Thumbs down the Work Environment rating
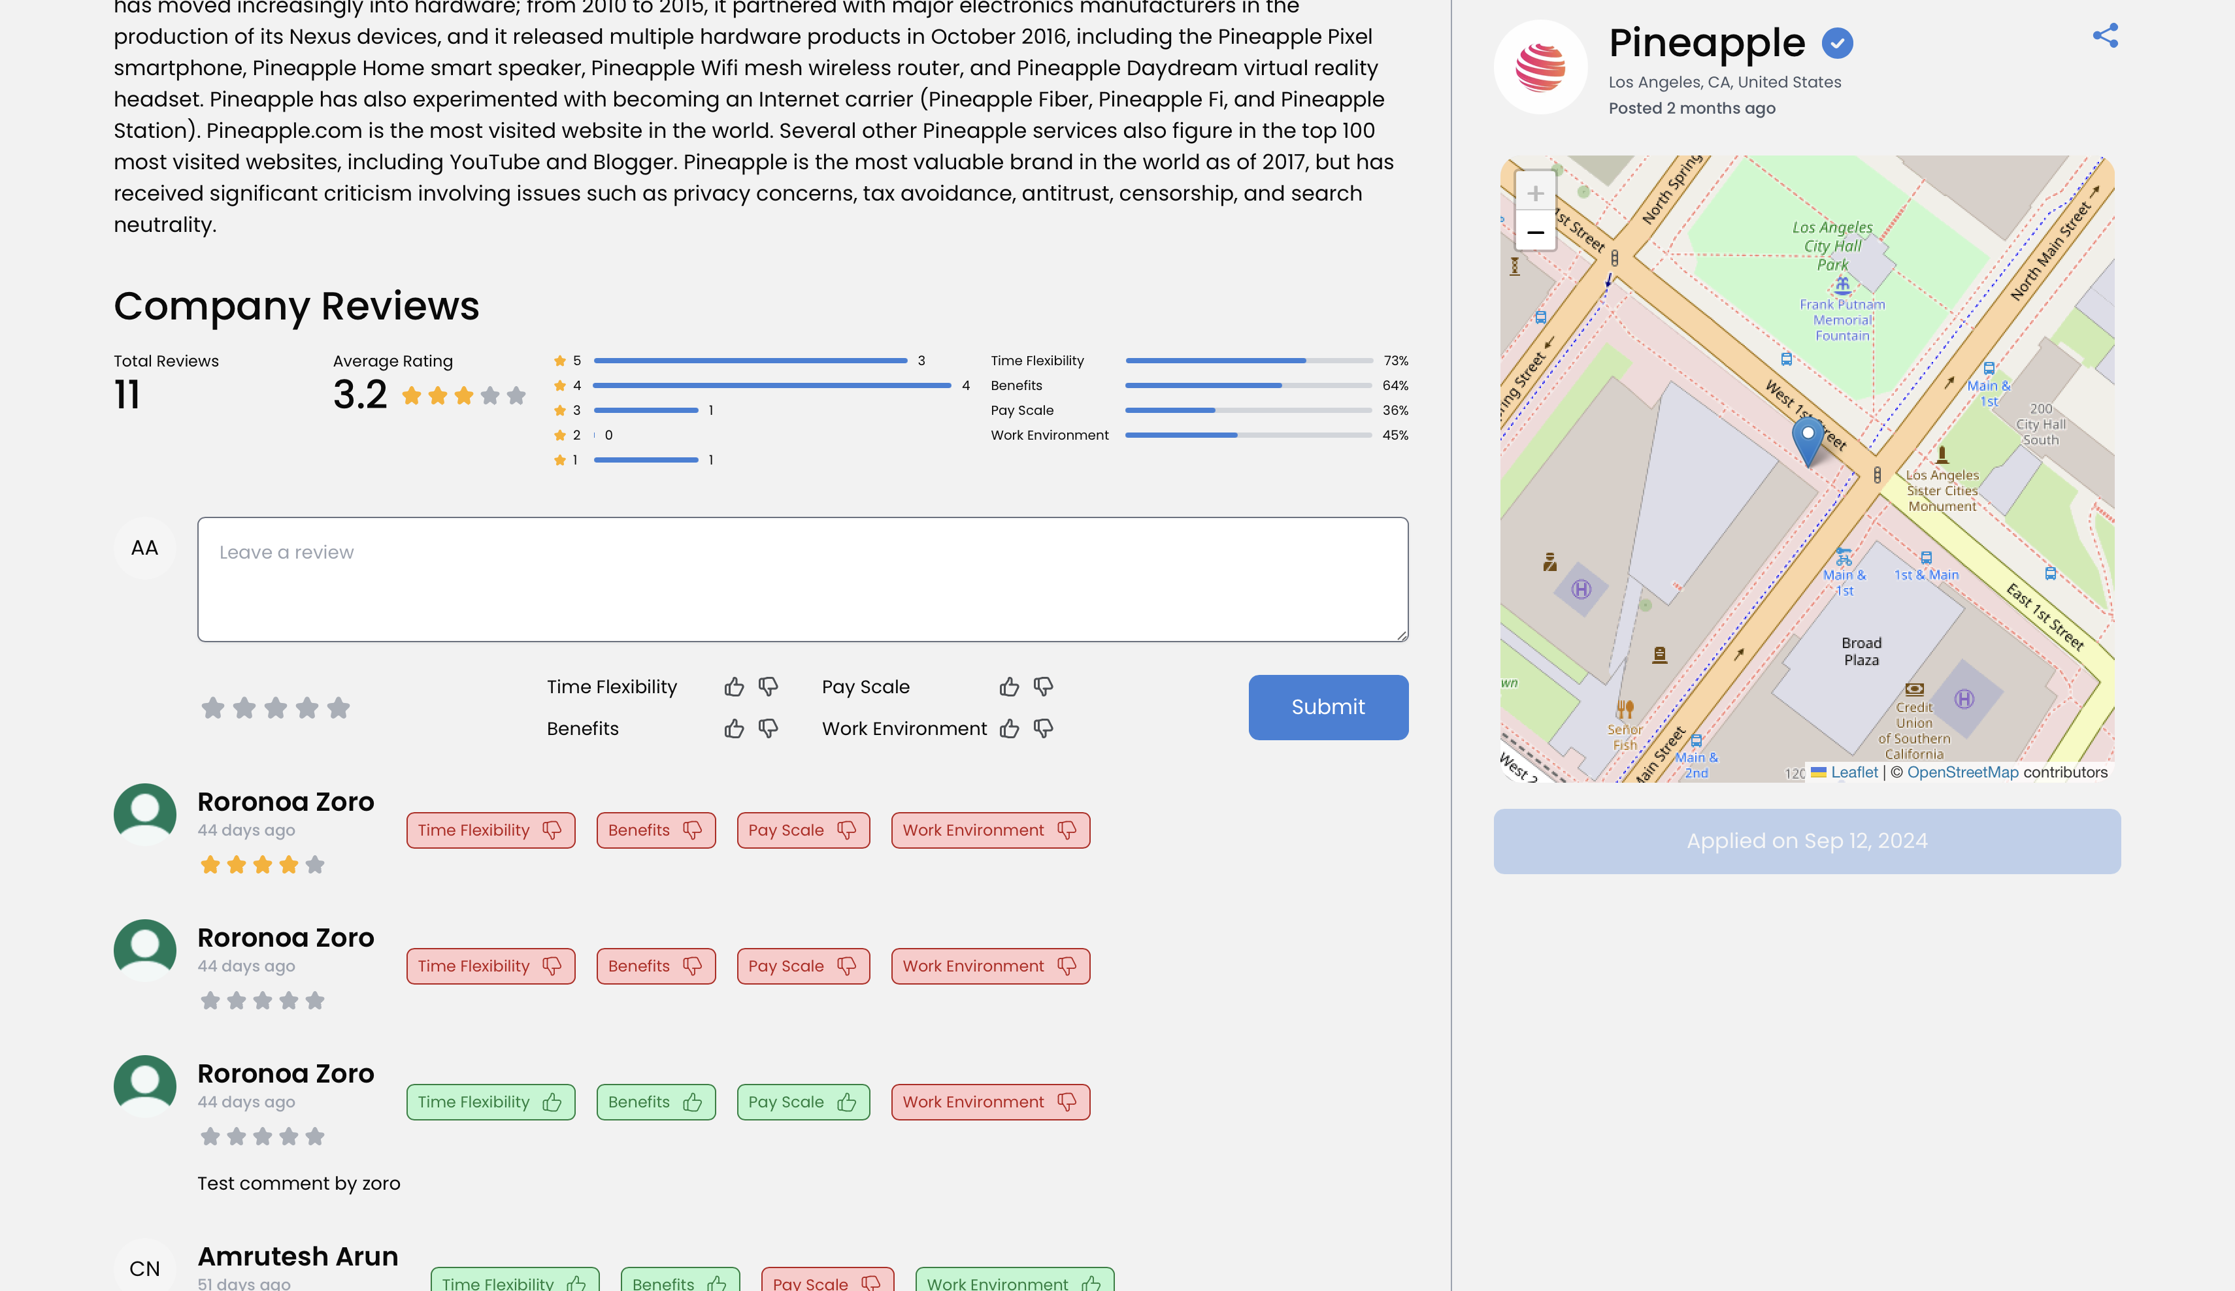Image resolution: width=2235 pixels, height=1291 pixels. tap(1043, 729)
